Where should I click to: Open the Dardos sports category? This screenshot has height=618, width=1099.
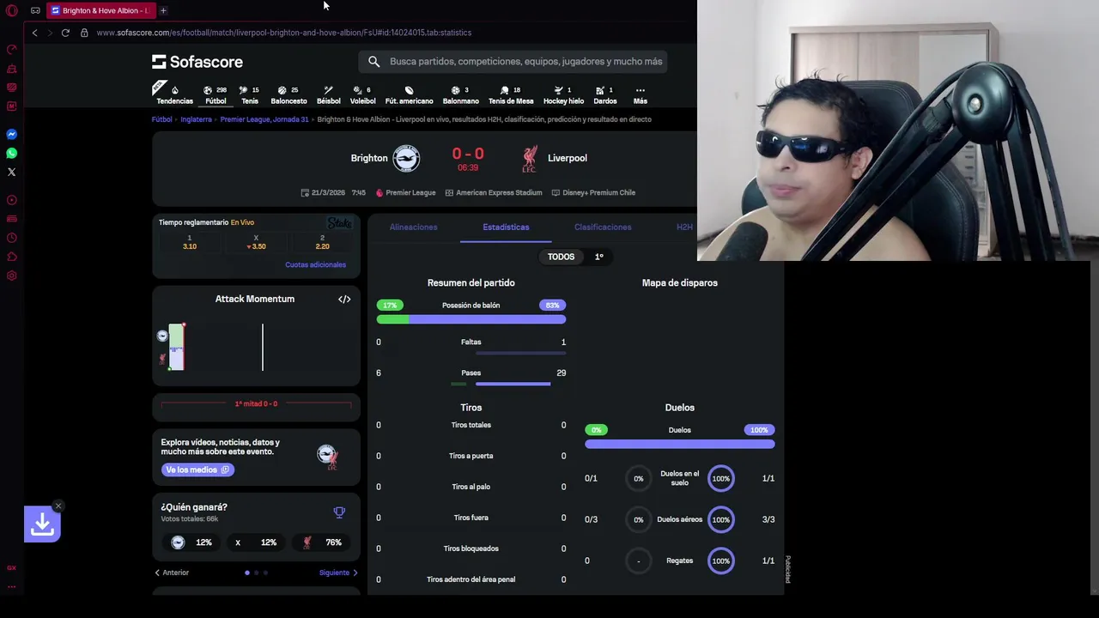pos(604,94)
